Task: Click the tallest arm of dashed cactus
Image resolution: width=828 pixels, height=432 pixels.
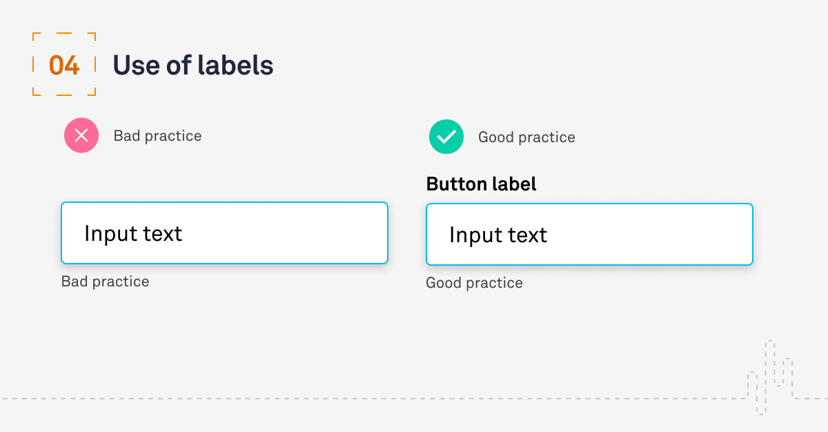Action: pos(770,363)
